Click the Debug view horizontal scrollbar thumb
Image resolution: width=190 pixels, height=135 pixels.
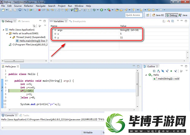(x=14, y=61)
